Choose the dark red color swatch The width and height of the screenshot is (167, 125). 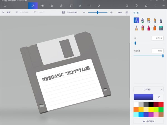(156, 105)
